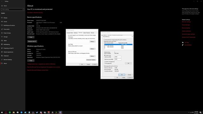Screen dimensions: 203x114
Task: Open the Windows Start menu
Action: [x=2, y=112]
